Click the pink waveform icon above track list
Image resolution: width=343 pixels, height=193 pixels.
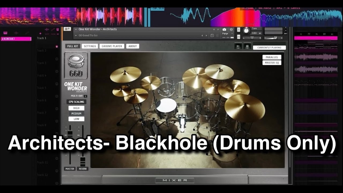tap(47, 29)
